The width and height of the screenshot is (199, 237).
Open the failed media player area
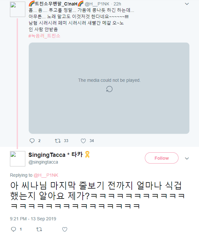click(x=109, y=88)
